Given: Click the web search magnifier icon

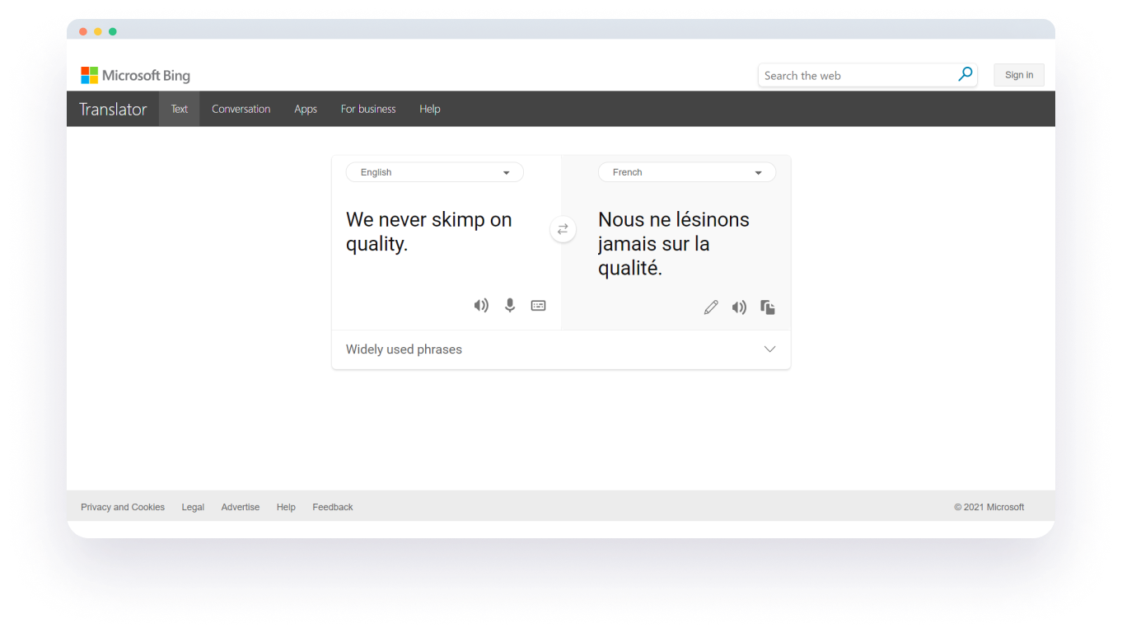Looking at the screenshot, I should coord(965,73).
